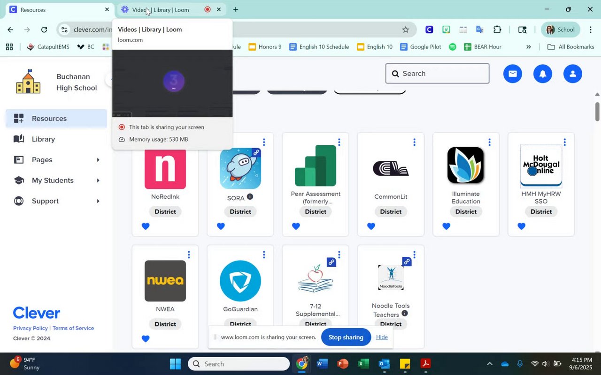601x375 pixels.
Task: Open options menu on CommonLit card
Action: (x=414, y=142)
